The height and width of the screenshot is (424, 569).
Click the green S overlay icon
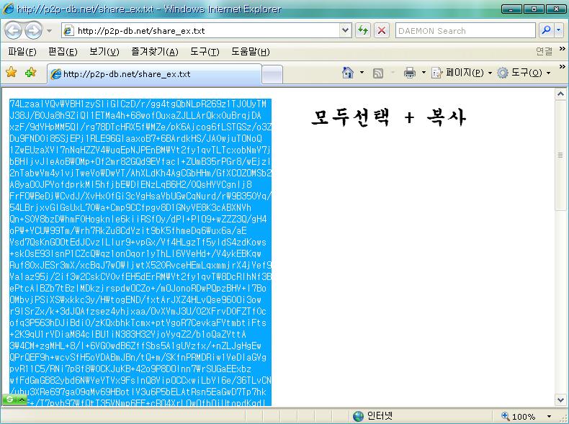pos(10,400)
